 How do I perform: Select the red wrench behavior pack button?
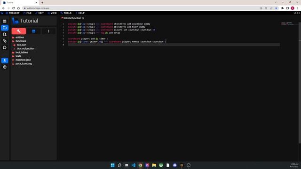(19, 31)
